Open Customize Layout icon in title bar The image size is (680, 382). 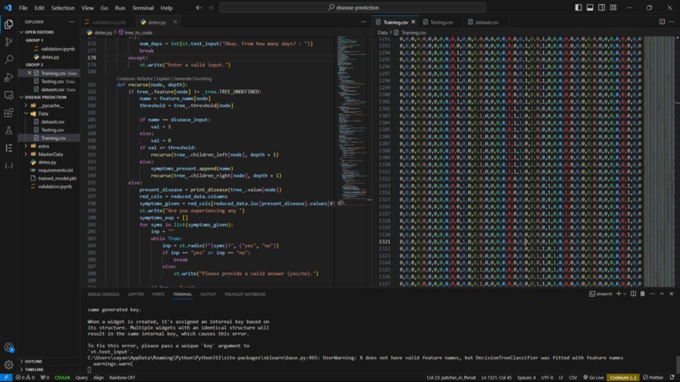pos(613,8)
